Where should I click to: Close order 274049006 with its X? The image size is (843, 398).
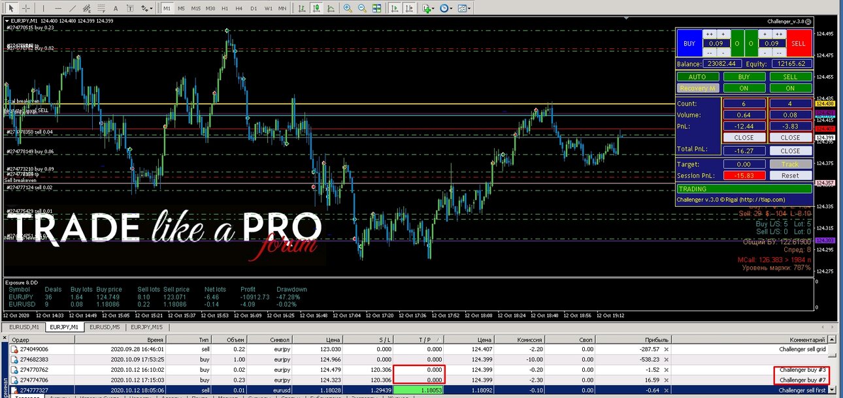click(x=666, y=350)
